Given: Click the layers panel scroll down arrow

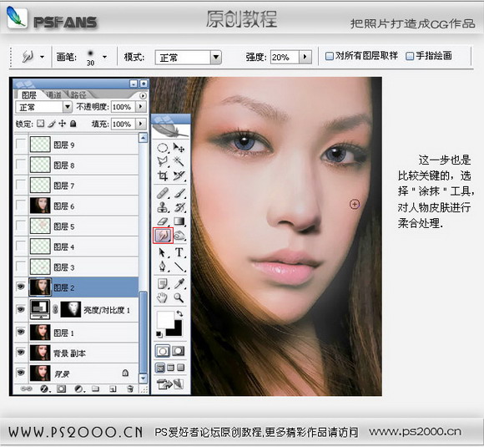Looking at the screenshot, I should 143,378.
